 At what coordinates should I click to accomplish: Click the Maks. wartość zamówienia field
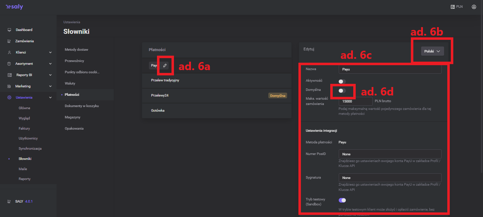coord(355,101)
